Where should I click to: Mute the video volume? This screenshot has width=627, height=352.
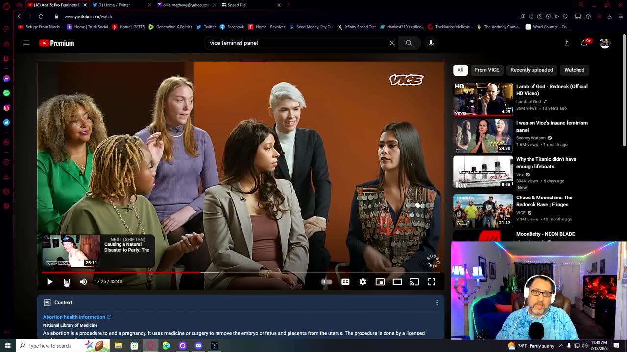[83, 282]
